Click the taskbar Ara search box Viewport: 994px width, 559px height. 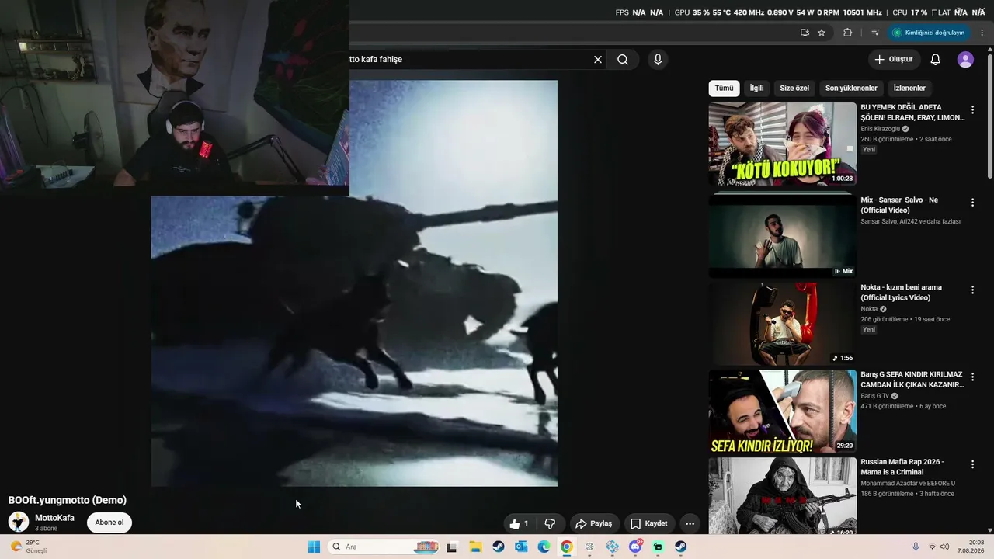(x=385, y=547)
